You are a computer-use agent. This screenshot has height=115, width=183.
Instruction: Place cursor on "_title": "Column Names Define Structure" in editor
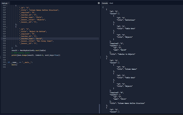tap(39, 10)
